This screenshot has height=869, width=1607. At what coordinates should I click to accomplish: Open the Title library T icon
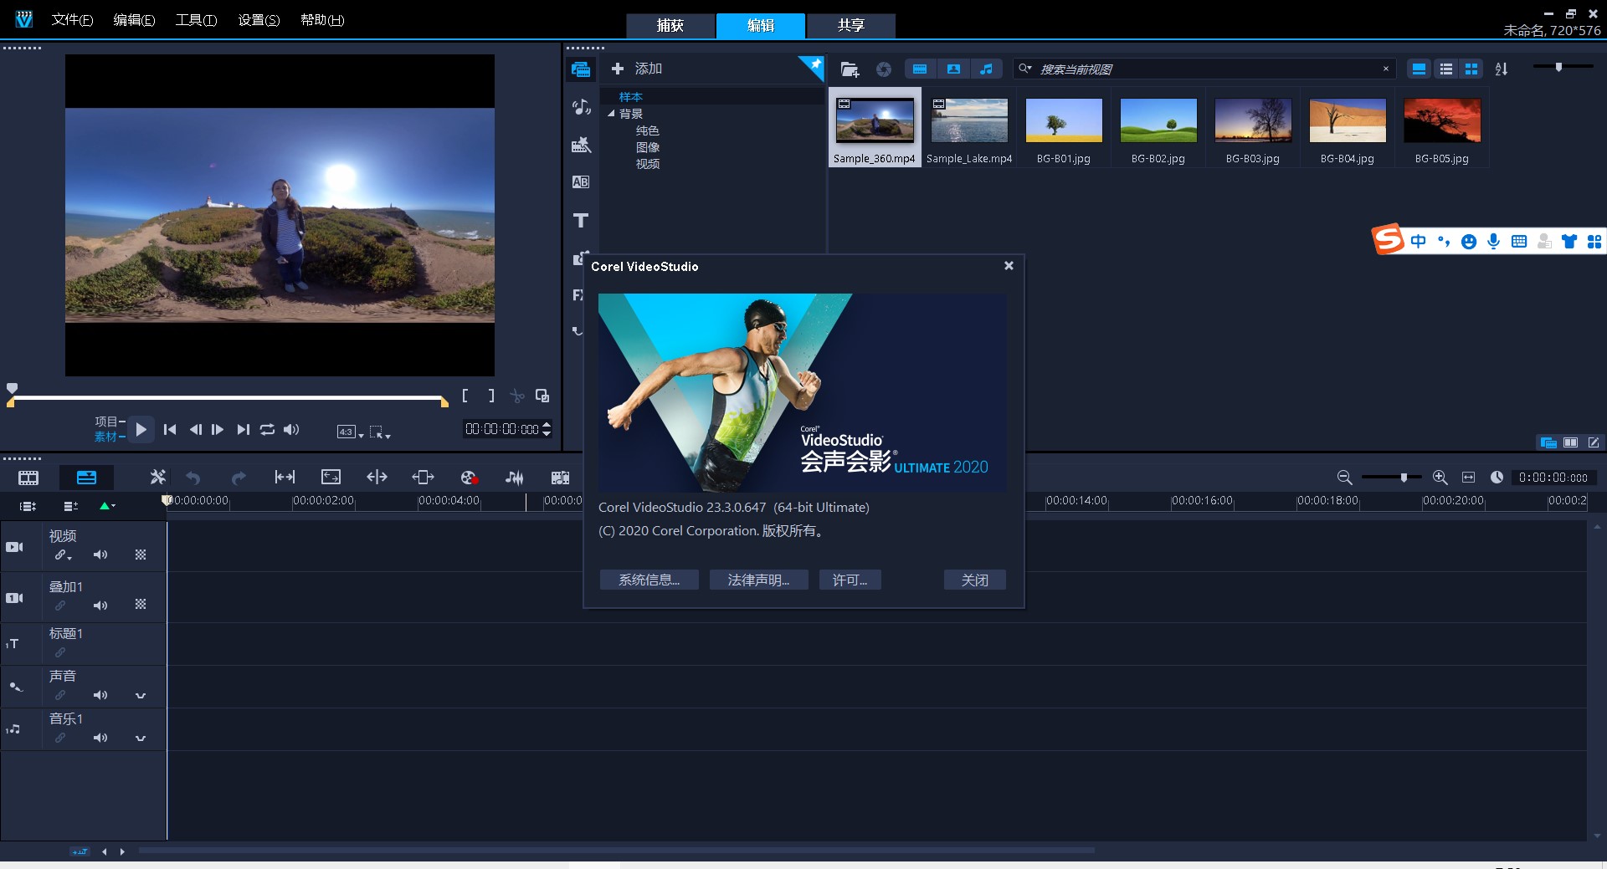(x=581, y=220)
